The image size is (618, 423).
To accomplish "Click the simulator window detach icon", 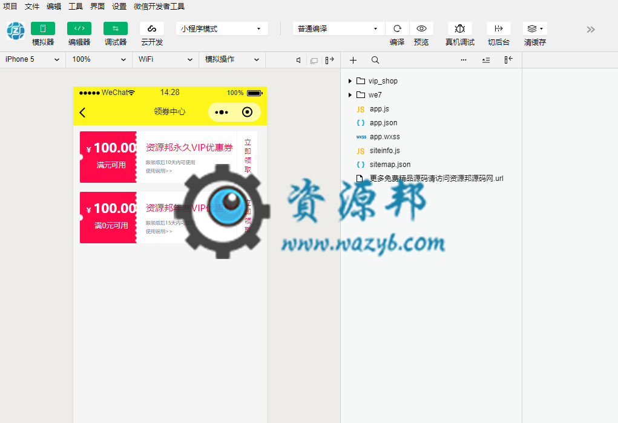I will click(x=314, y=61).
